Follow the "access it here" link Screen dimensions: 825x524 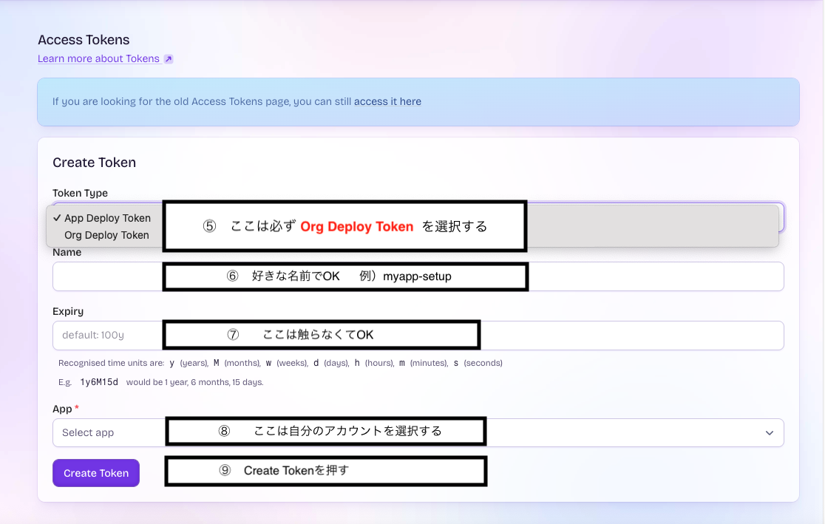[x=387, y=101]
